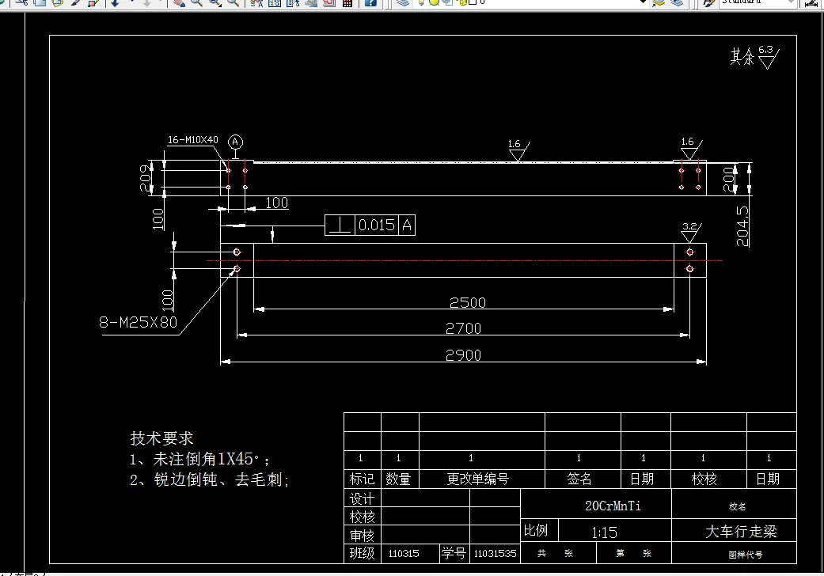Open the Zoom Window flyout tool
This screenshot has height=576, width=824.
[215, 2]
